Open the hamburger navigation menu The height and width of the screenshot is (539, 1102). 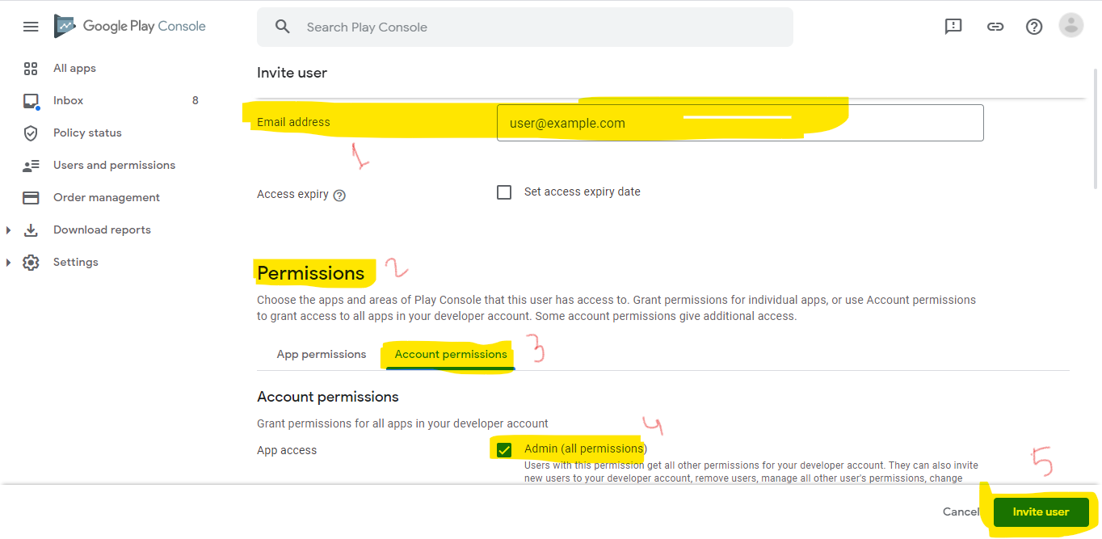pyautogui.click(x=31, y=27)
